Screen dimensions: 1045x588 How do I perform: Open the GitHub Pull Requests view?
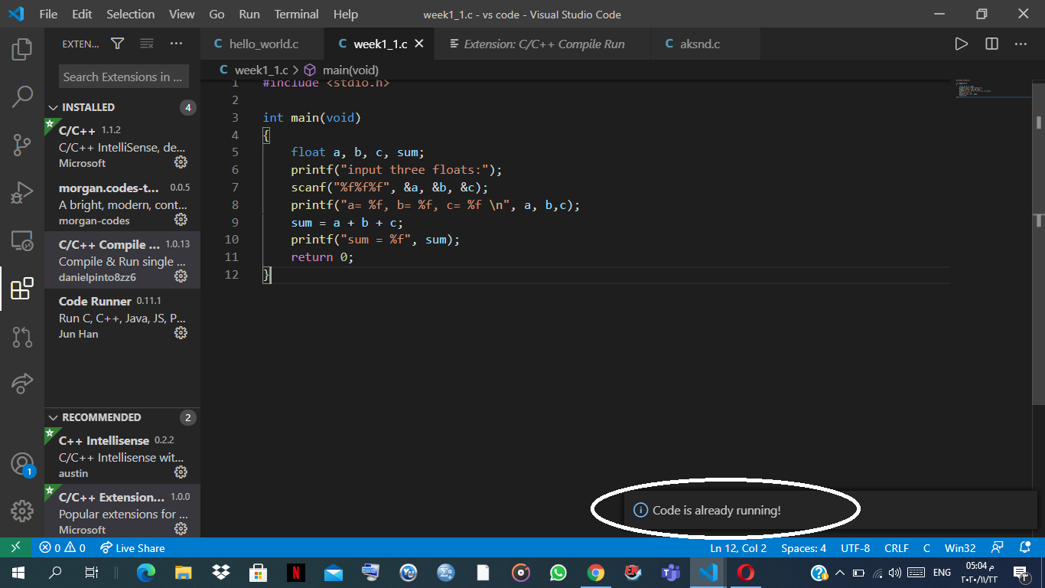click(22, 337)
